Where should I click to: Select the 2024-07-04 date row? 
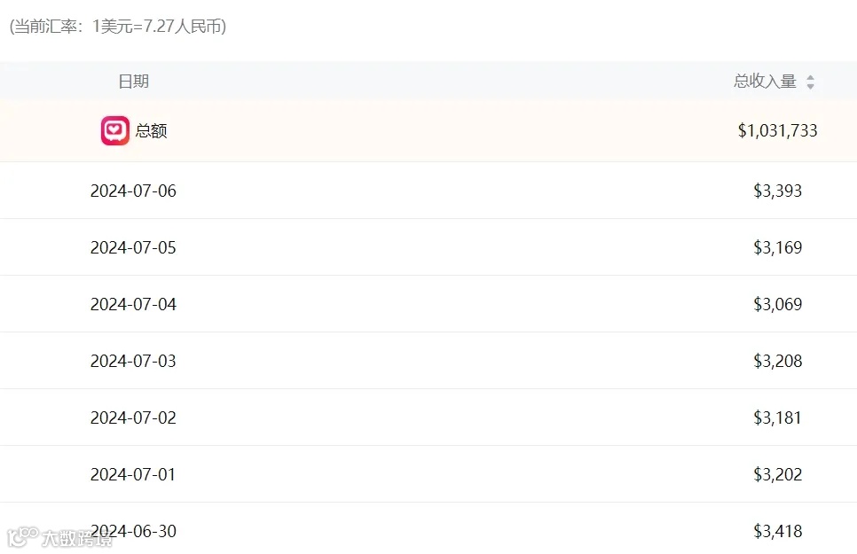[133, 304]
